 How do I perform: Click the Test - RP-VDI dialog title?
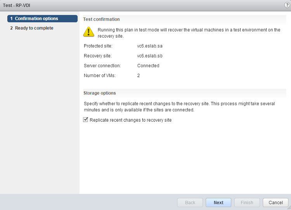pos(17,5)
